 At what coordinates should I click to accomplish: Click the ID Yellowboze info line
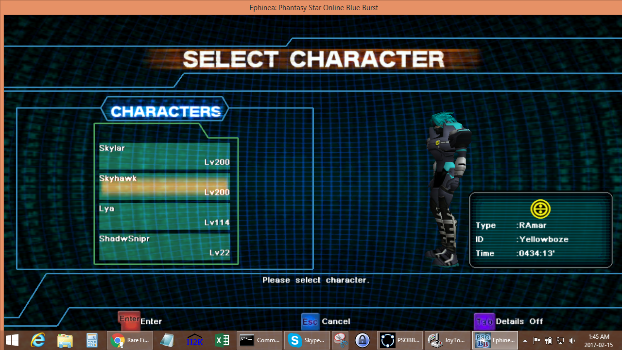pyautogui.click(x=522, y=239)
